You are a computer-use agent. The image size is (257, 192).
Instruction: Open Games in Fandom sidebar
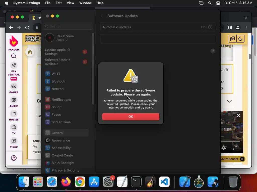(14, 89)
